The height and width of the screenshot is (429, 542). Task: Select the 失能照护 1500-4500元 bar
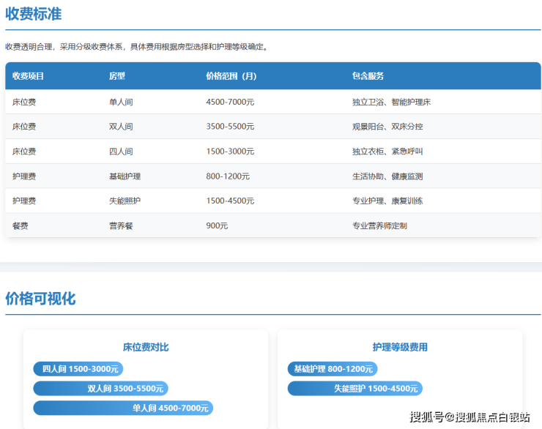tap(355, 388)
